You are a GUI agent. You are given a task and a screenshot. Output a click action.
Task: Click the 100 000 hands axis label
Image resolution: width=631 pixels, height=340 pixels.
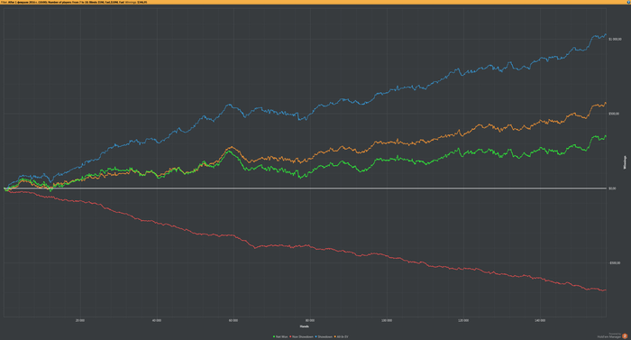click(387, 321)
